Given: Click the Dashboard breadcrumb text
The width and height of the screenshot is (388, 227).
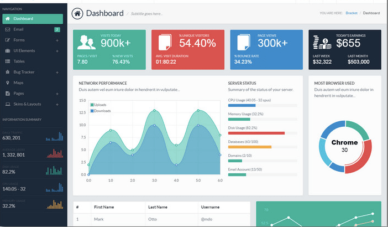Looking at the screenshot, I should click(x=371, y=13).
